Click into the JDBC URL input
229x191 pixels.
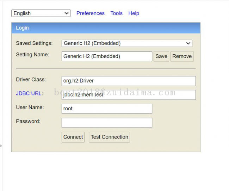[x=129, y=95]
